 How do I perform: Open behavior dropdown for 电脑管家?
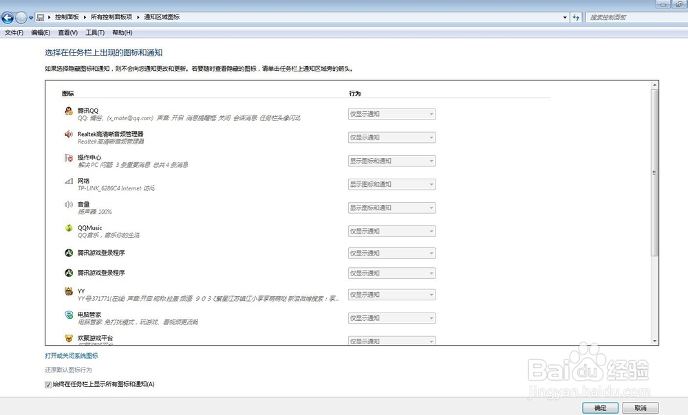pyautogui.click(x=391, y=318)
